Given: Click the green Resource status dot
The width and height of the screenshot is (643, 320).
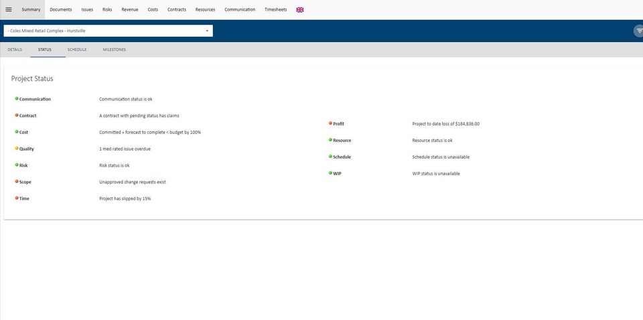Looking at the screenshot, I should pyautogui.click(x=330, y=140).
